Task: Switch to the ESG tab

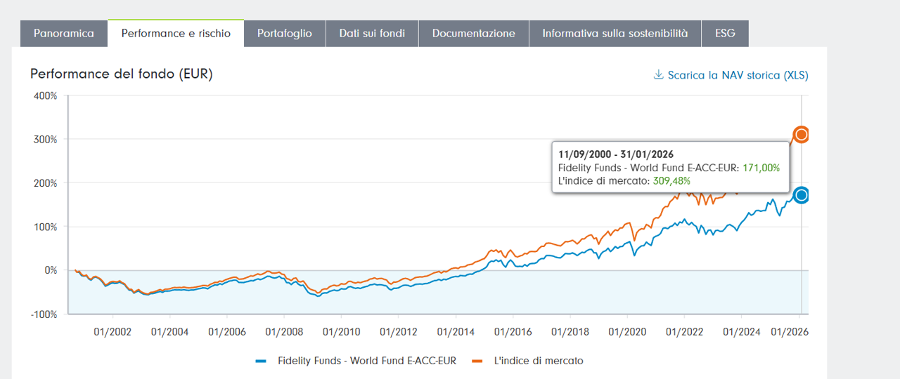Action: pyautogui.click(x=725, y=34)
